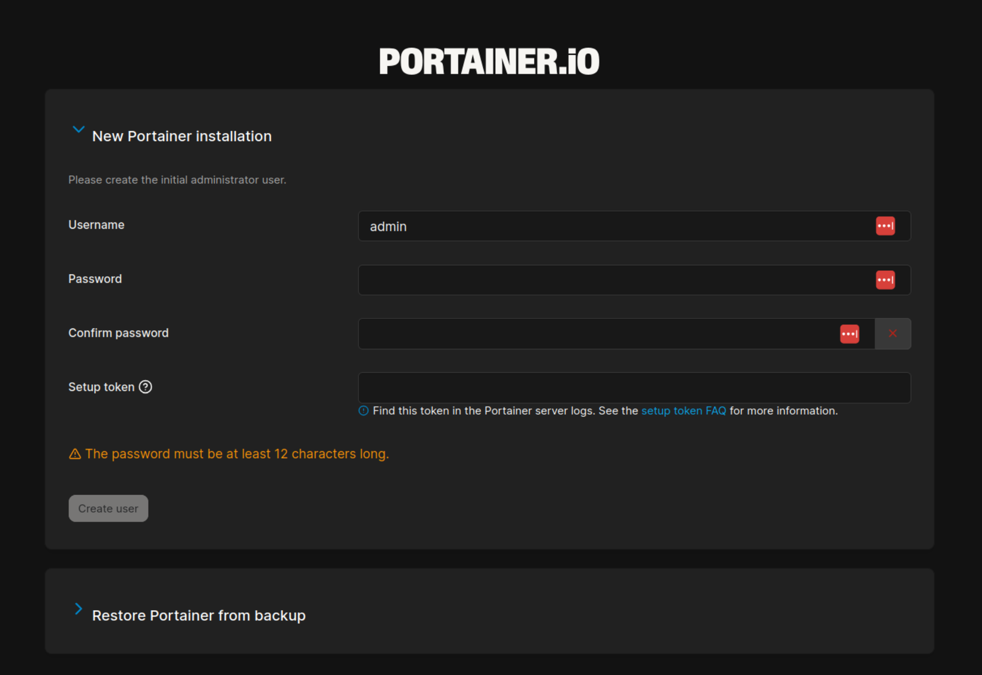The height and width of the screenshot is (675, 982).
Task: Focus the Password input field
Action: pos(634,280)
